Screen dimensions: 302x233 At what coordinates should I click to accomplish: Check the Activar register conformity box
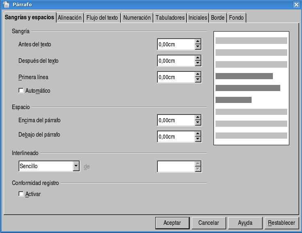point(21,194)
